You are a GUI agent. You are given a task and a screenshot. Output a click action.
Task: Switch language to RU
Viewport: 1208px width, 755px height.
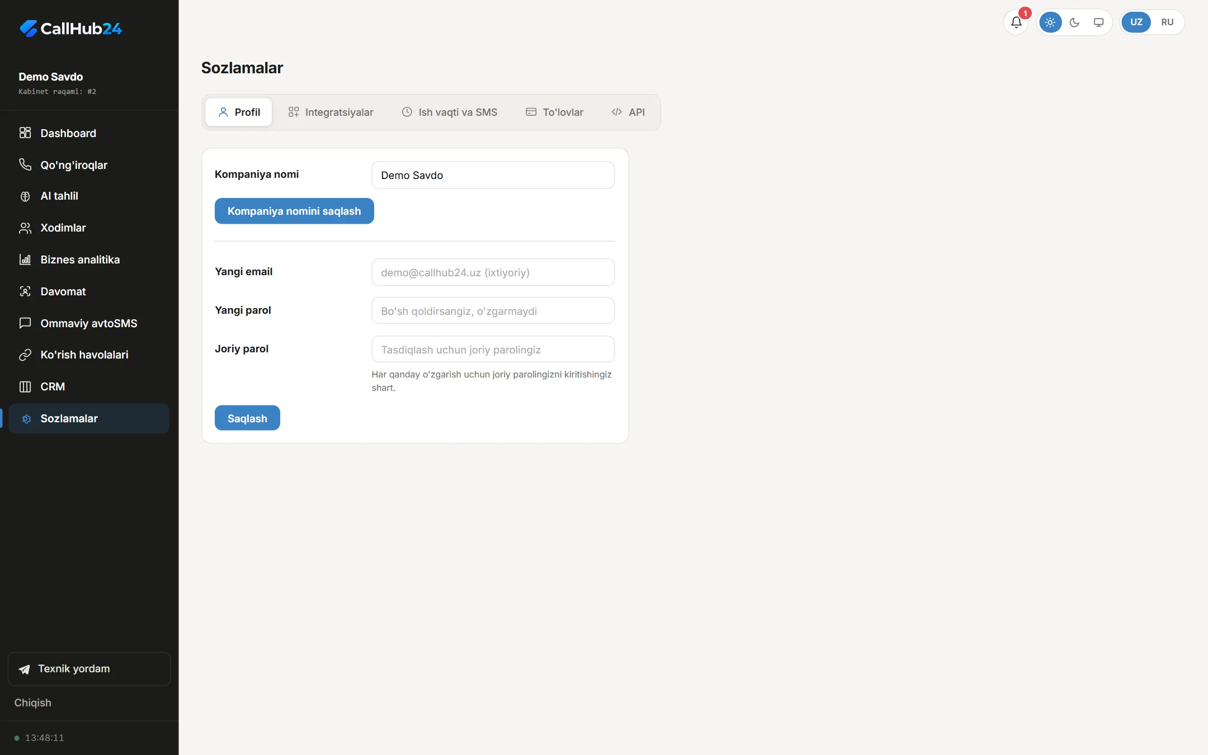point(1167,22)
